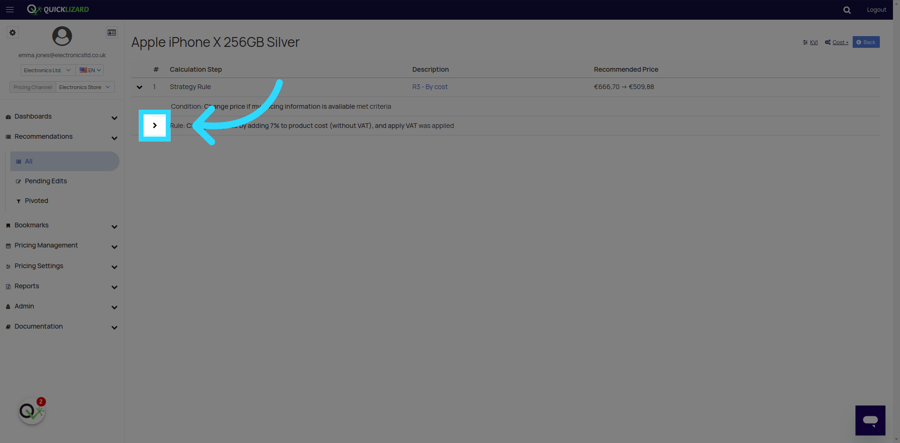Click the Bookmarks chevron arrow

(x=114, y=226)
